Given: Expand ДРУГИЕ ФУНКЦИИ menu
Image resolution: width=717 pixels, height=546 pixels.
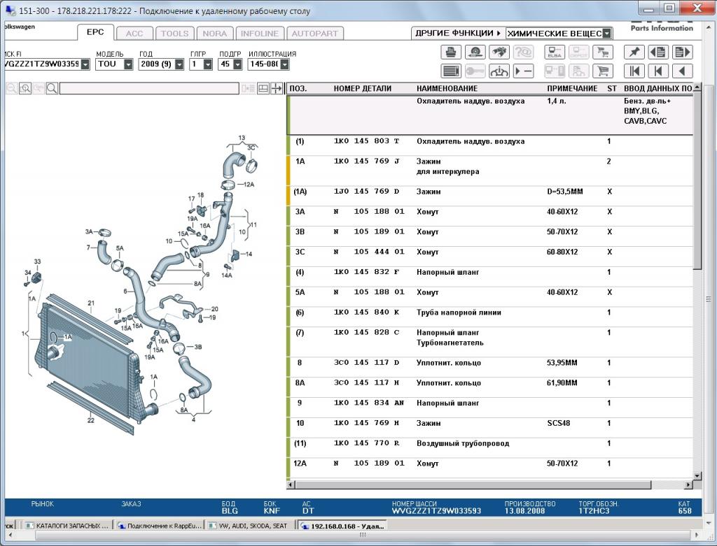Looking at the screenshot, I should point(458,34).
